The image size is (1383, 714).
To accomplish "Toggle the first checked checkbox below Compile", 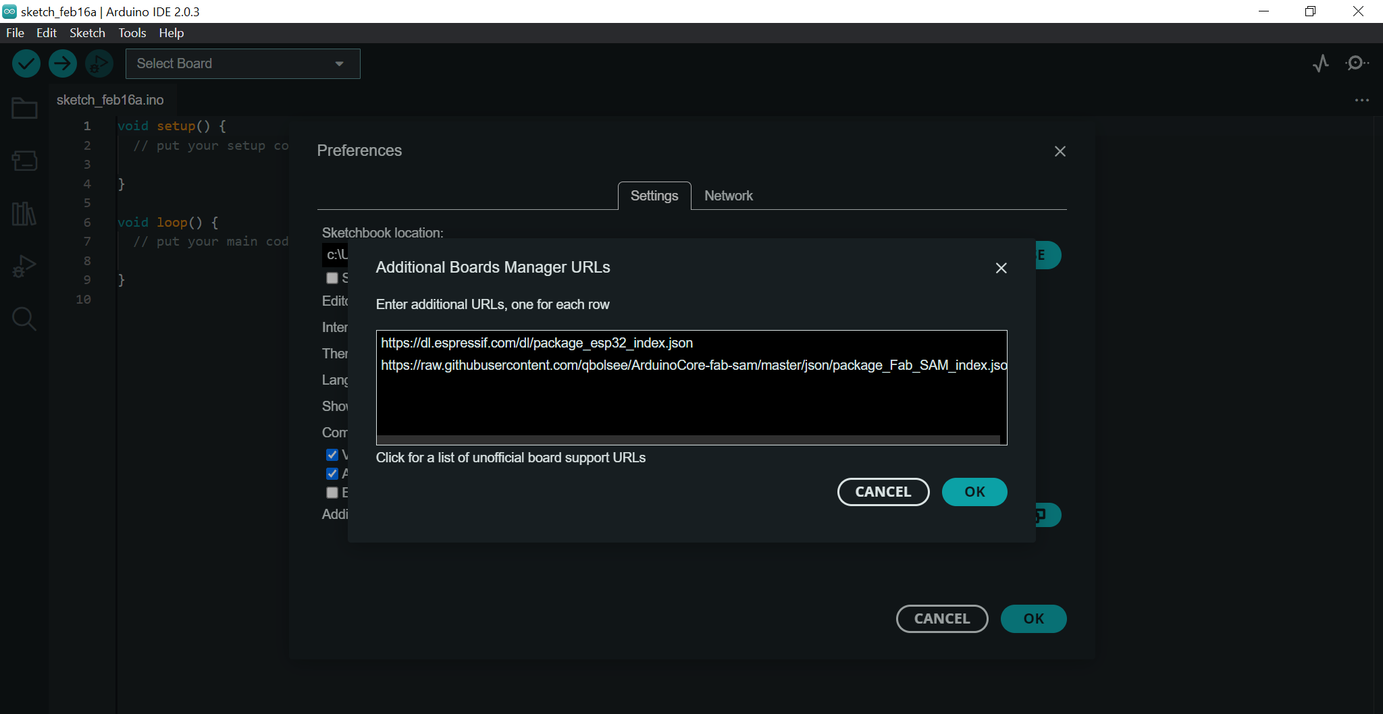I will pyautogui.click(x=332, y=455).
